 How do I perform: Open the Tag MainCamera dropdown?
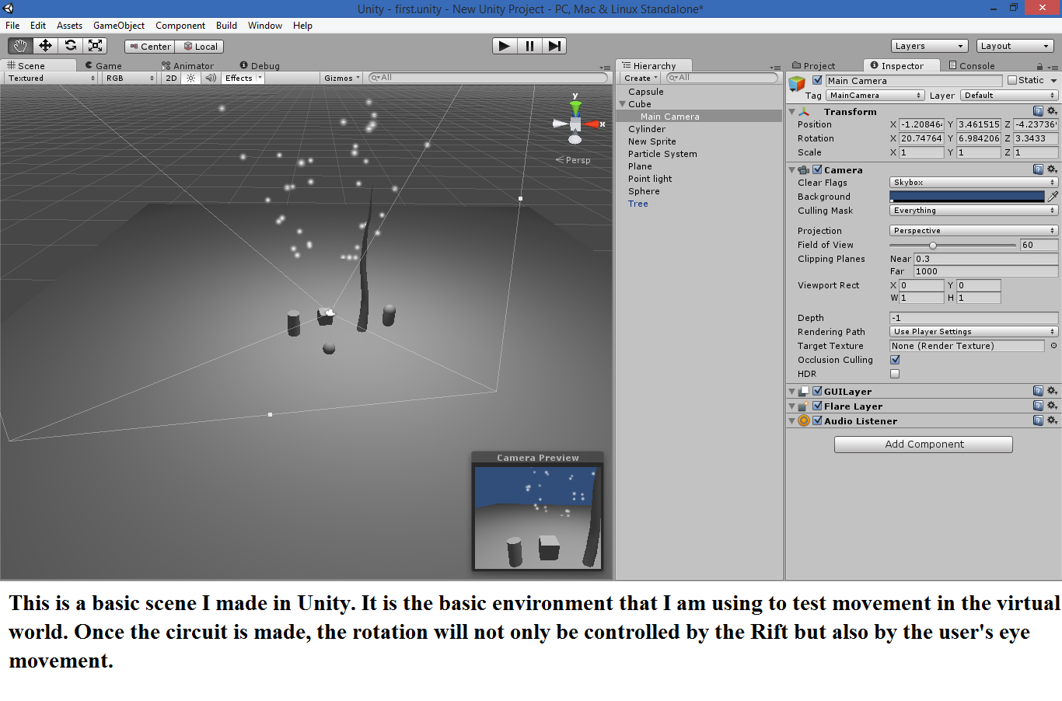[875, 96]
